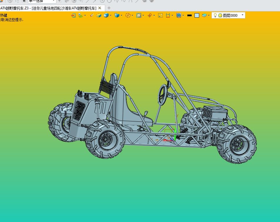Click the yellow box auxiliary view icon
The image size is (280, 222).
(x=98, y=15)
